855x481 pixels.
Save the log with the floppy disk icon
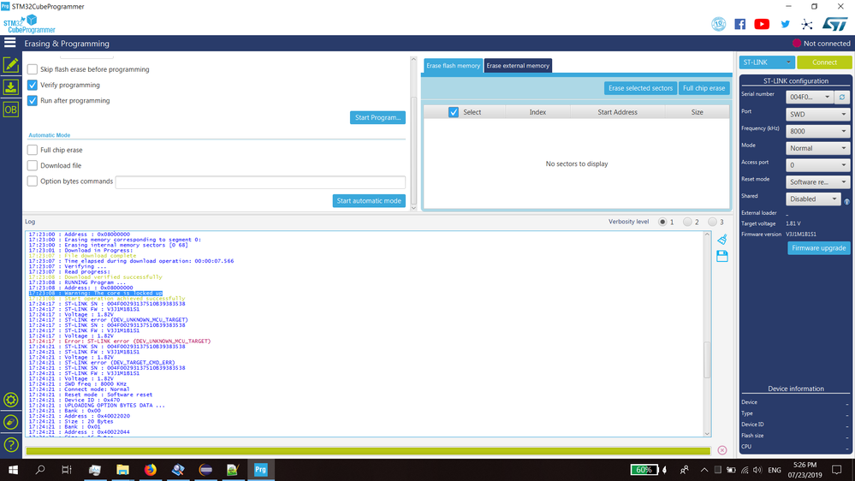click(x=722, y=256)
